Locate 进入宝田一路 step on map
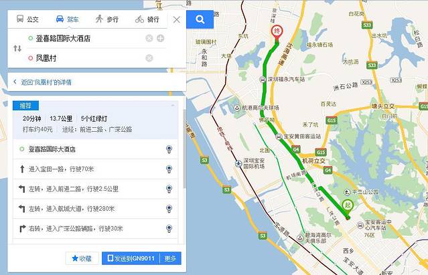Viewport: 428px width, 275px height. (169, 169)
